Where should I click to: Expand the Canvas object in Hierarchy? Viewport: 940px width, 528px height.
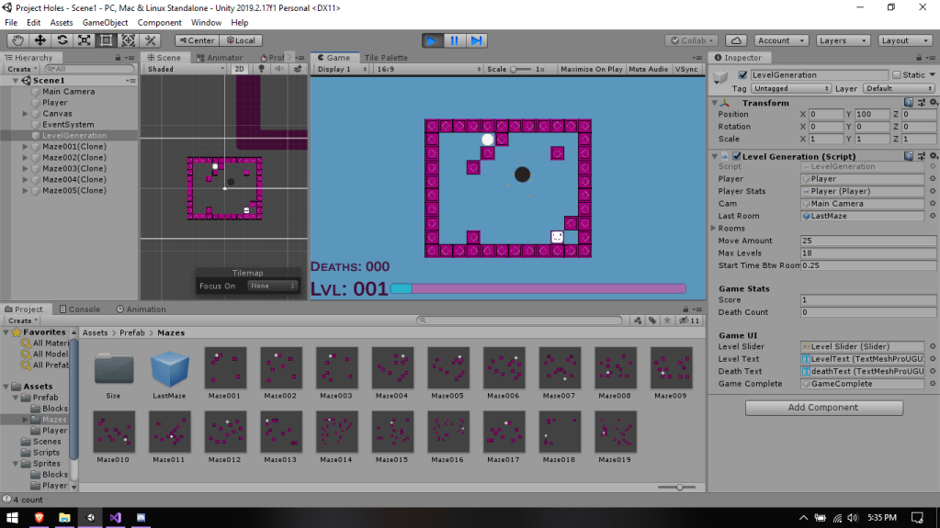26,114
